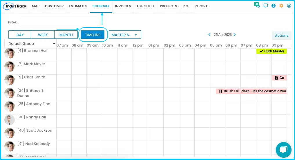Click the 12 pm time header
Image resolution: width=295 pixels, height=160 pixels.
pyautogui.click(x=138, y=45)
